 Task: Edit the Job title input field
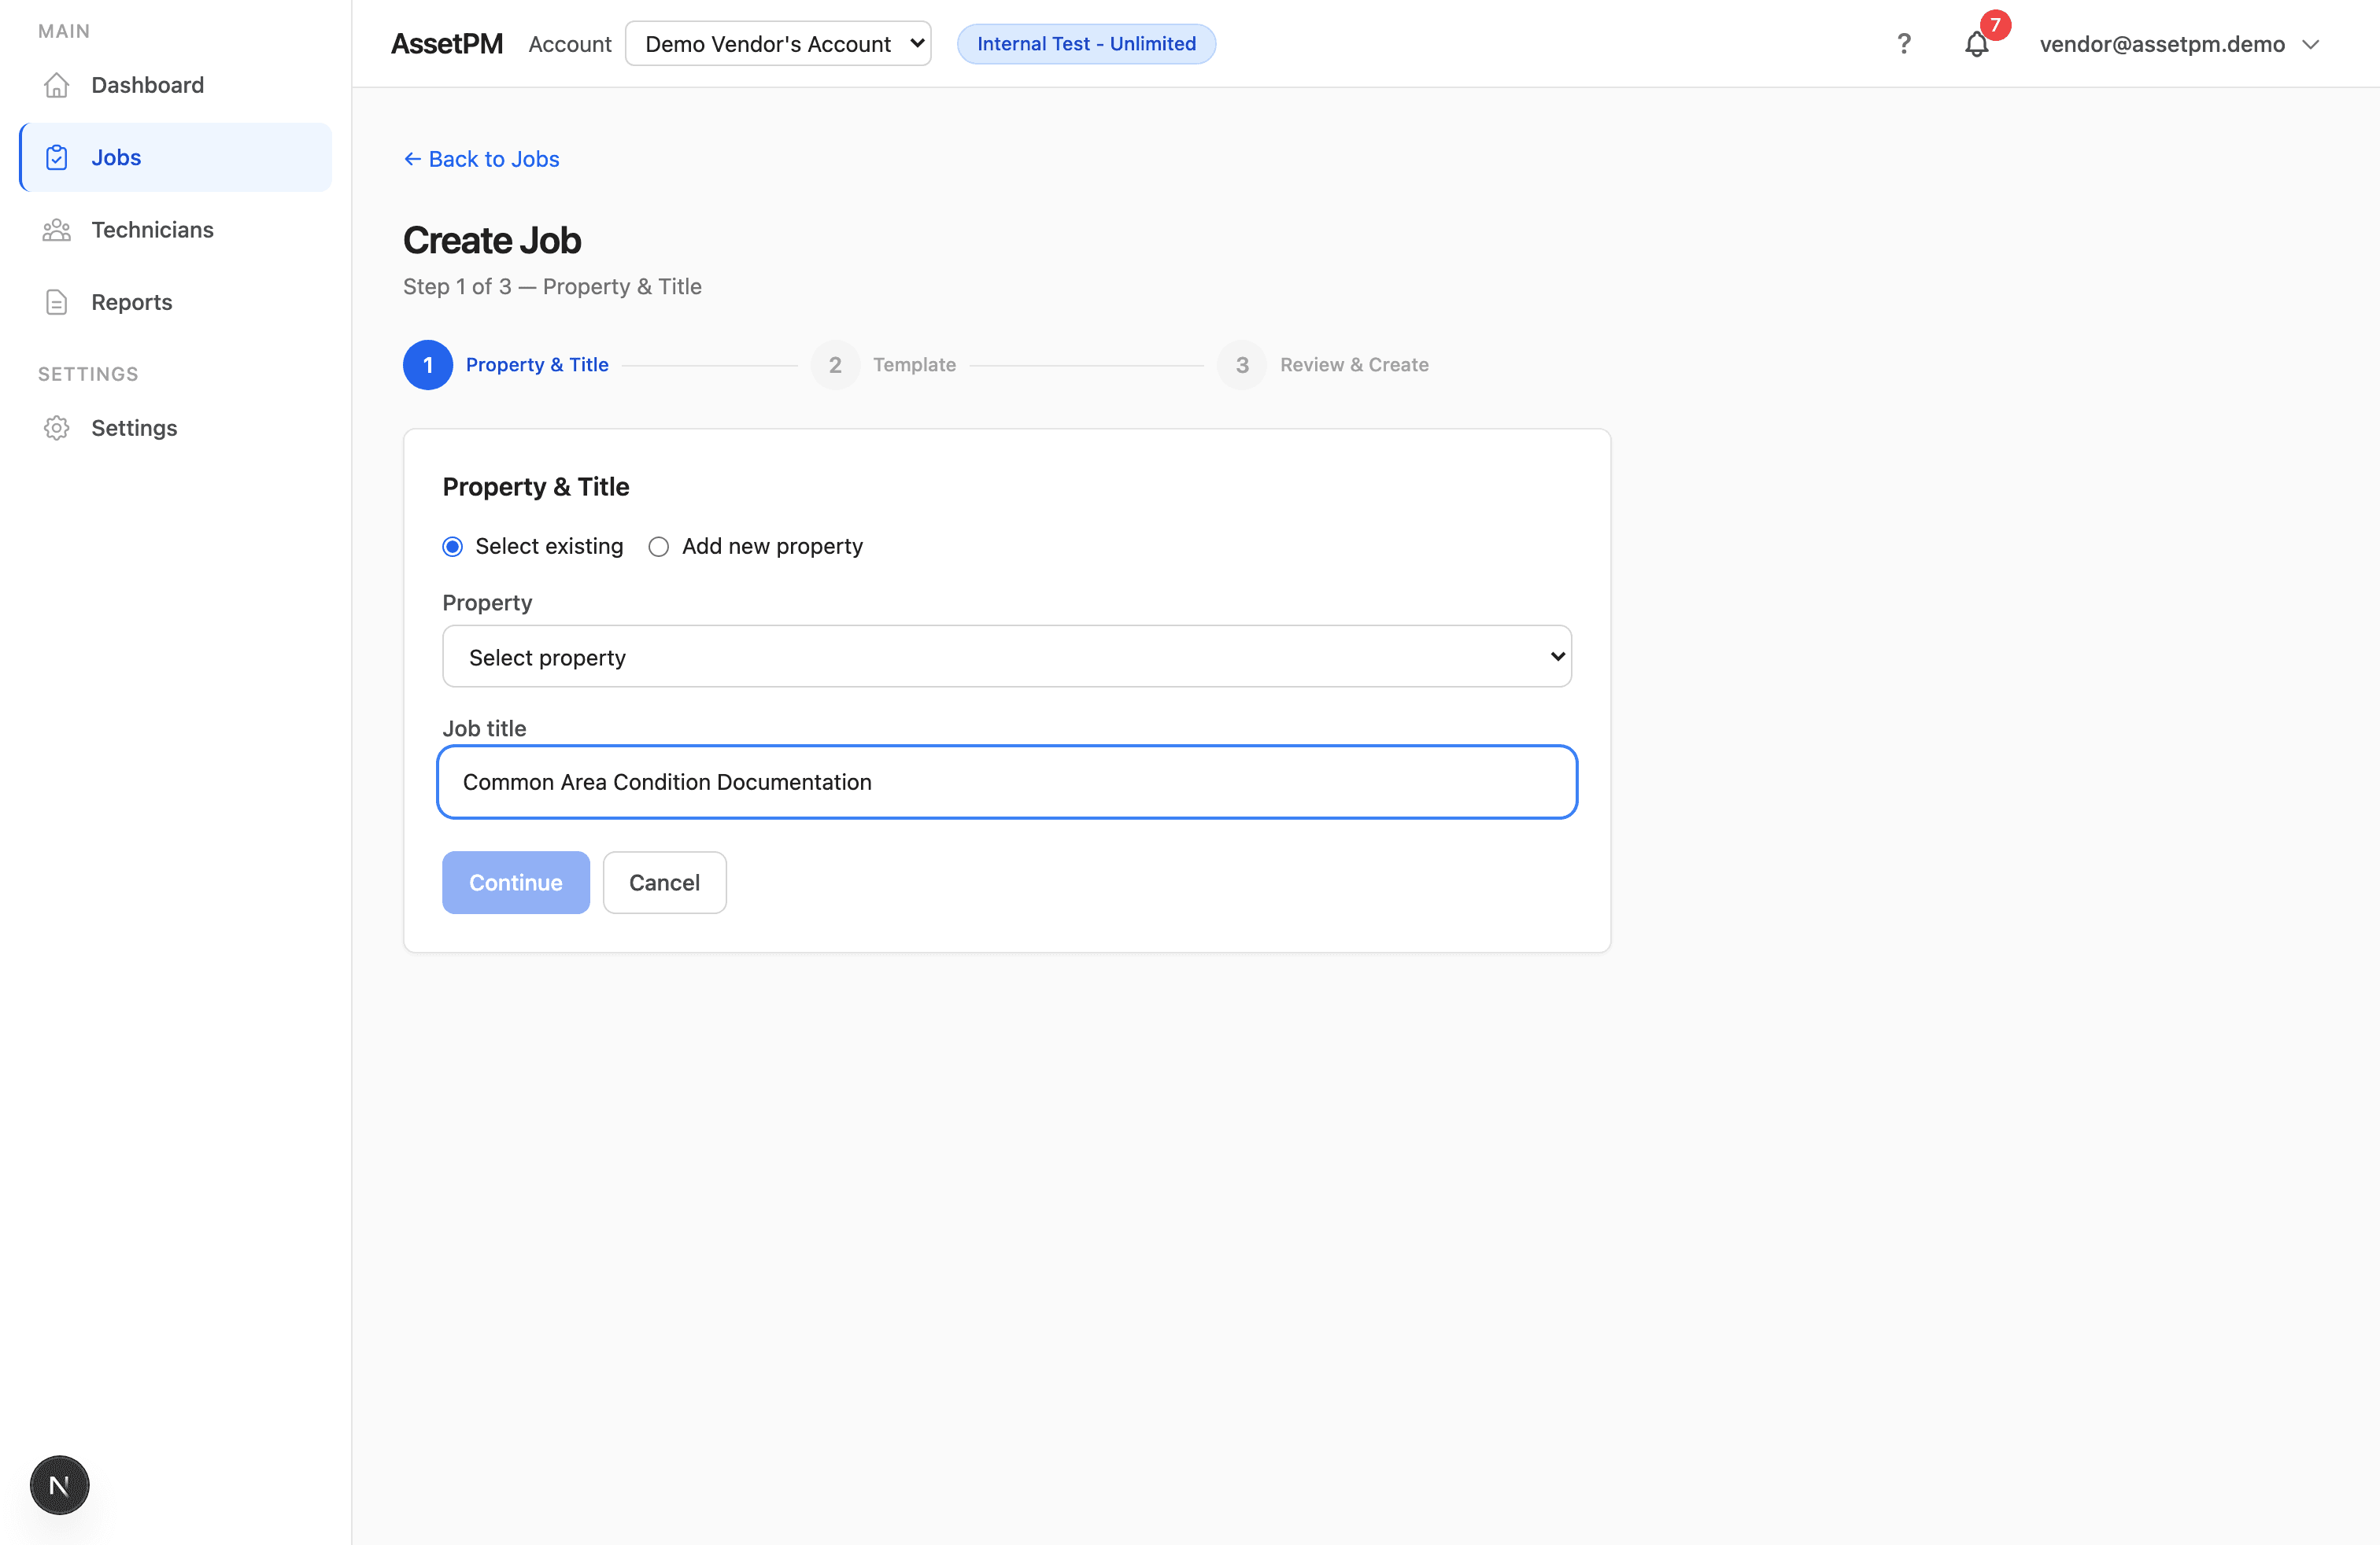1007,783
